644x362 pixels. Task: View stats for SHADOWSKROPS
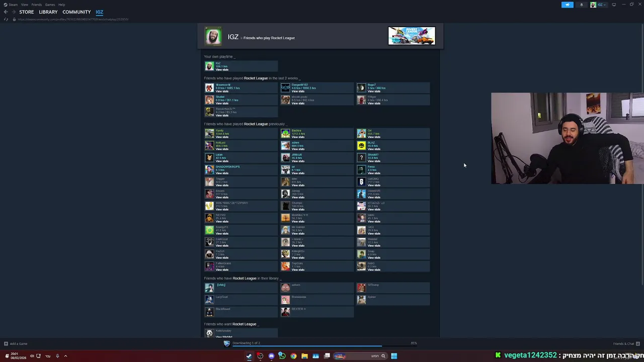point(222,173)
